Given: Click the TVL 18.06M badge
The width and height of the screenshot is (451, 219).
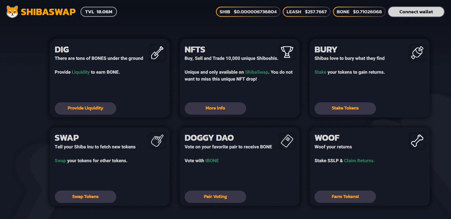Looking at the screenshot, I should click(99, 12).
